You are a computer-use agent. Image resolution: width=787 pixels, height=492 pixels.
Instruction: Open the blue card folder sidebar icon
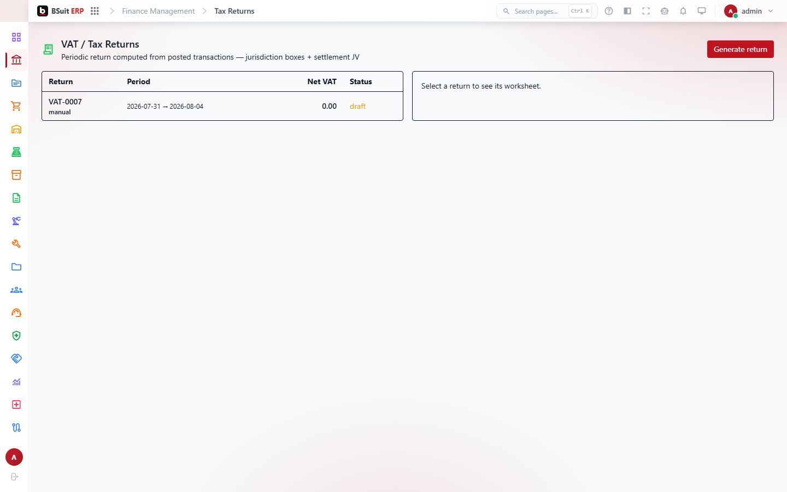click(x=16, y=83)
